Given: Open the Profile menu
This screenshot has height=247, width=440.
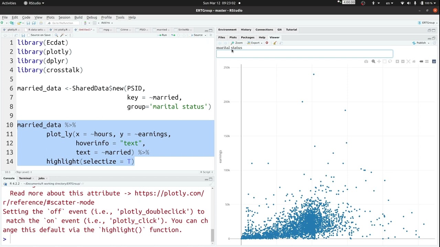Looking at the screenshot, I should (106, 17).
